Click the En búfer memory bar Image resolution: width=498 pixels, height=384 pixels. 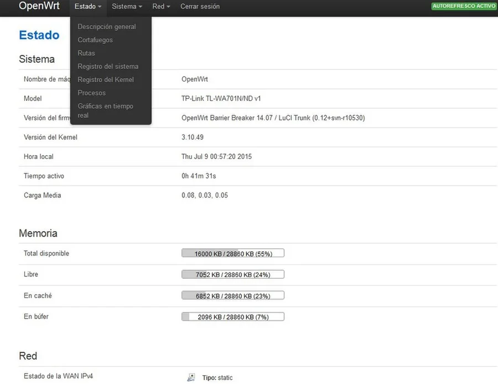point(233,316)
